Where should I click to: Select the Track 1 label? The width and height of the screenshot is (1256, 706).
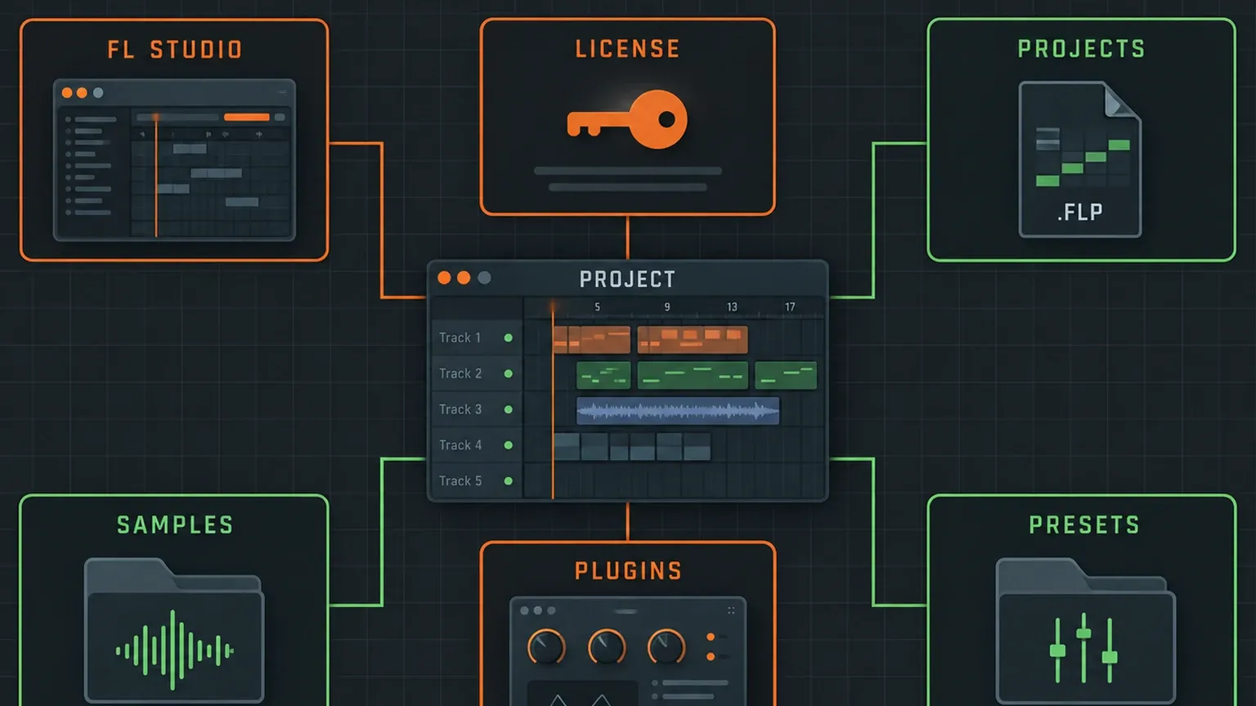tap(460, 337)
